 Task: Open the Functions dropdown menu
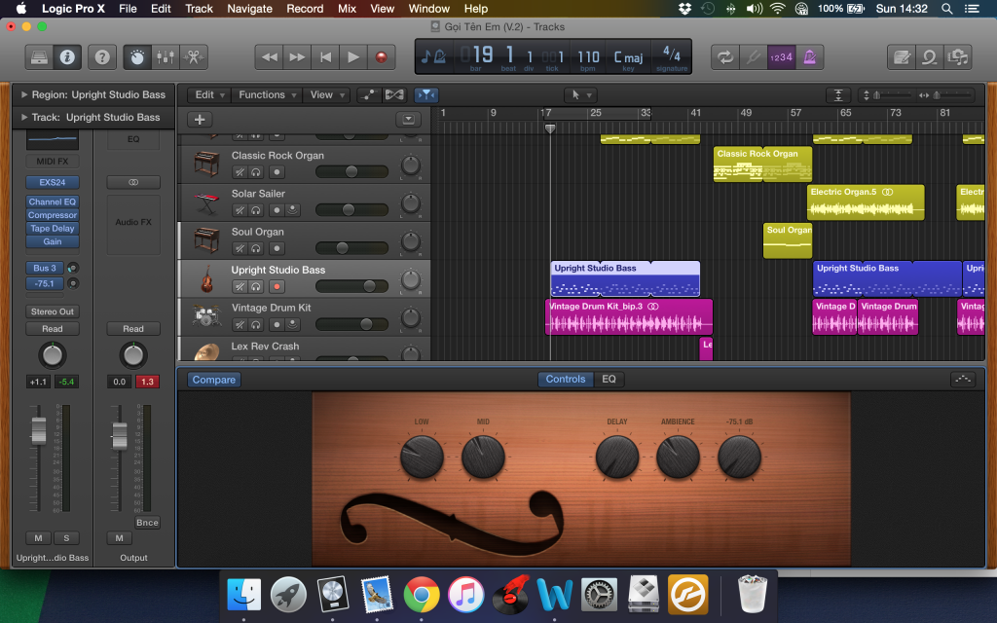click(267, 94)
